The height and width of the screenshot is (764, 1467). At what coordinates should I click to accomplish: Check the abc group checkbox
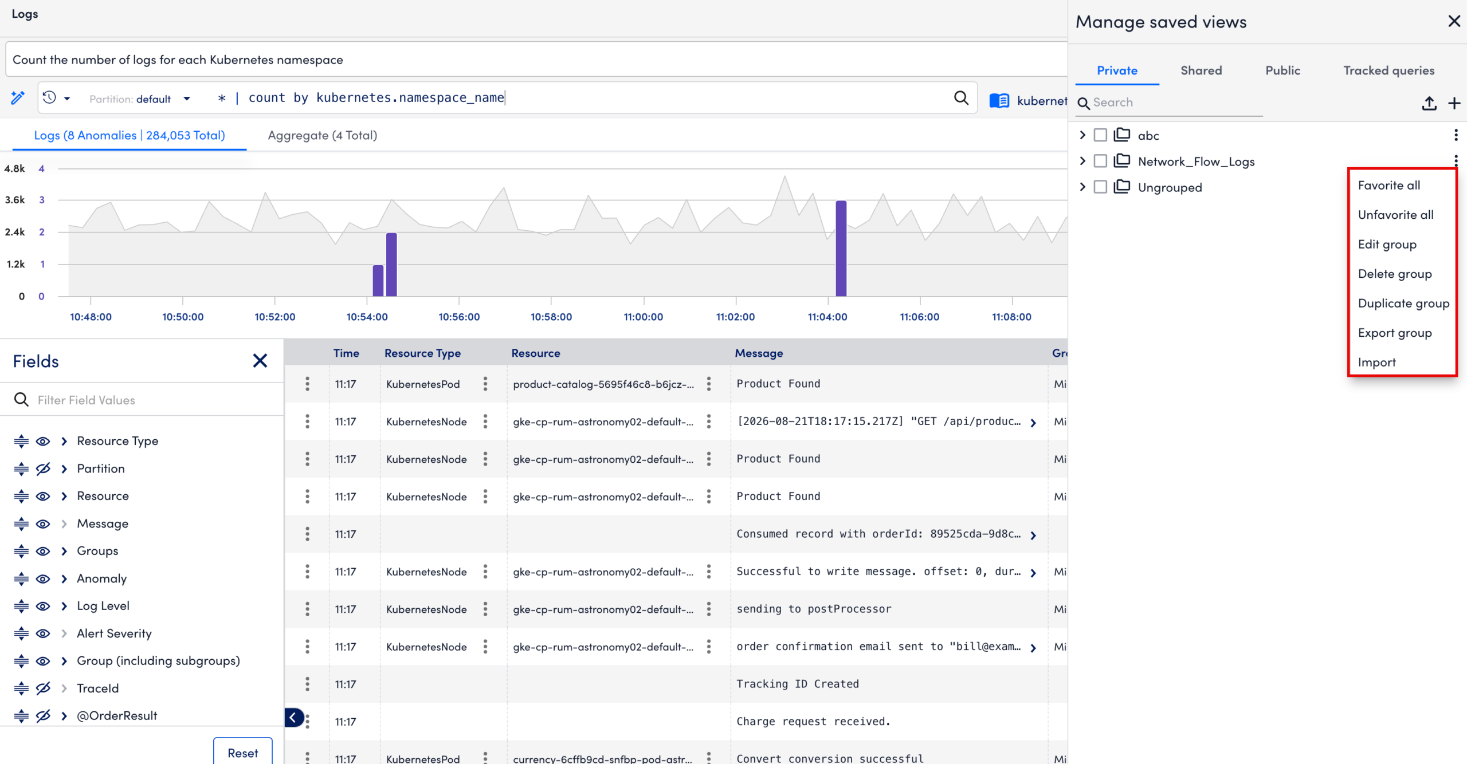[x=1100, y=135]
